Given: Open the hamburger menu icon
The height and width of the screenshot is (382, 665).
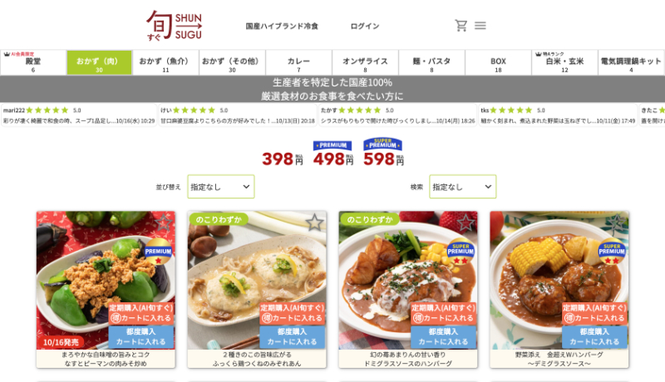Looking at the screenshot, I should [480, 26].
